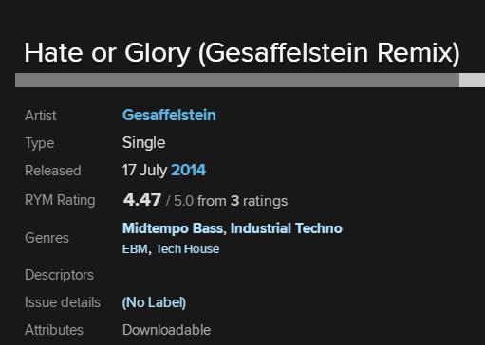Click the Hate or Glory release title

(x=242, y=53)
